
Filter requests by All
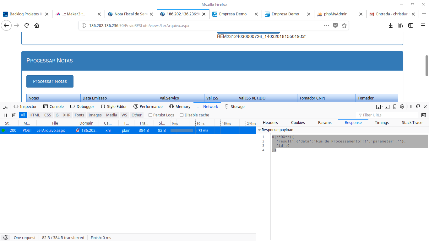pos(23,115)
